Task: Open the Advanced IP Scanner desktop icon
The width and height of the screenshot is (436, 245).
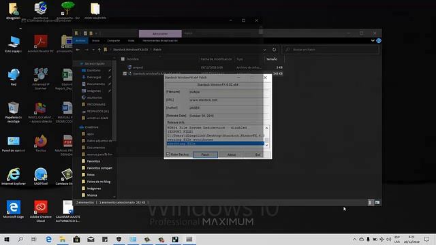Action: pyautogui.click(x=41, y=79)
